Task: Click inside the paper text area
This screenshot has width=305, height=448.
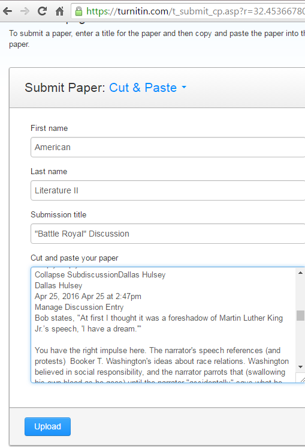Action: pos(164,325)
